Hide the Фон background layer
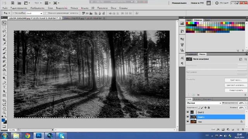248x139 pixels. coord(188,122)
